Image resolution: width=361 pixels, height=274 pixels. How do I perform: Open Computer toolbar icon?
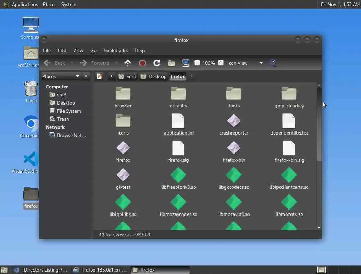coord(185,63)
